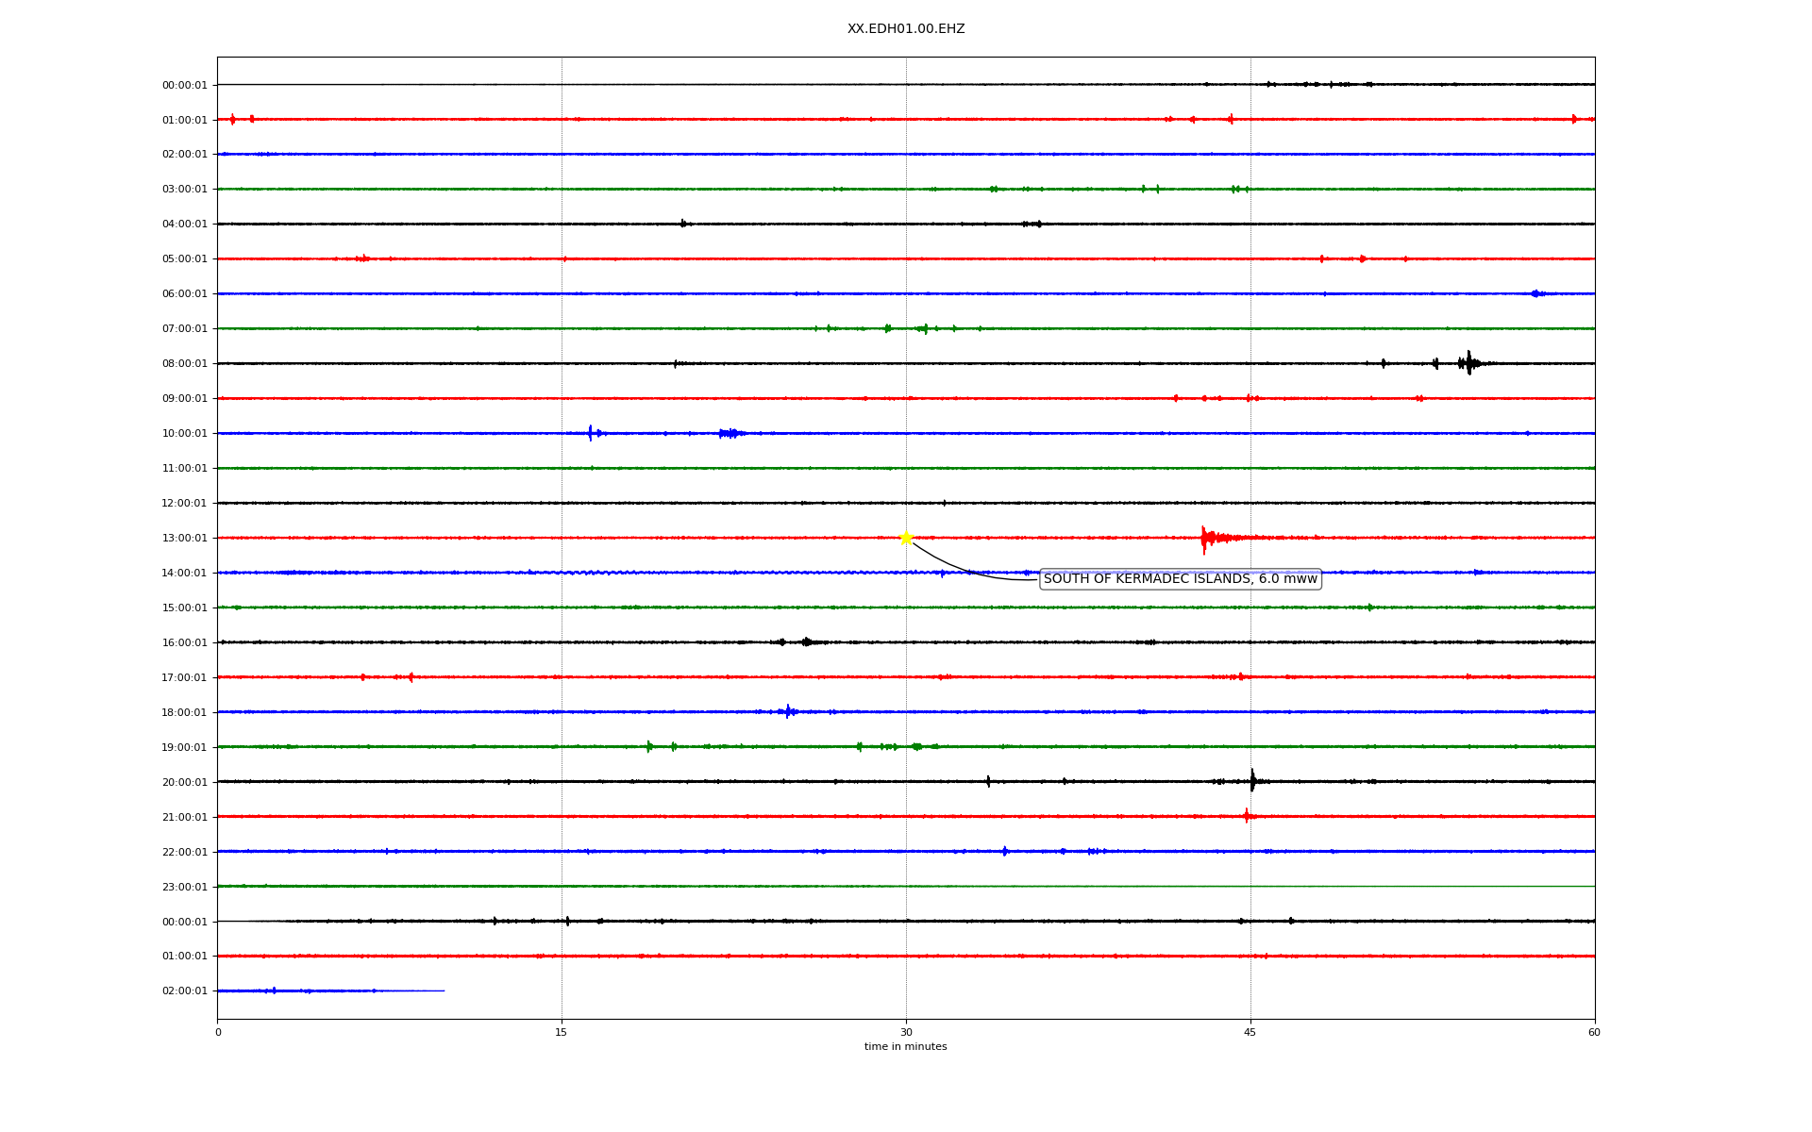Click the x-axis tick label 60

pyautogui.click(x=1594, y=1033)
